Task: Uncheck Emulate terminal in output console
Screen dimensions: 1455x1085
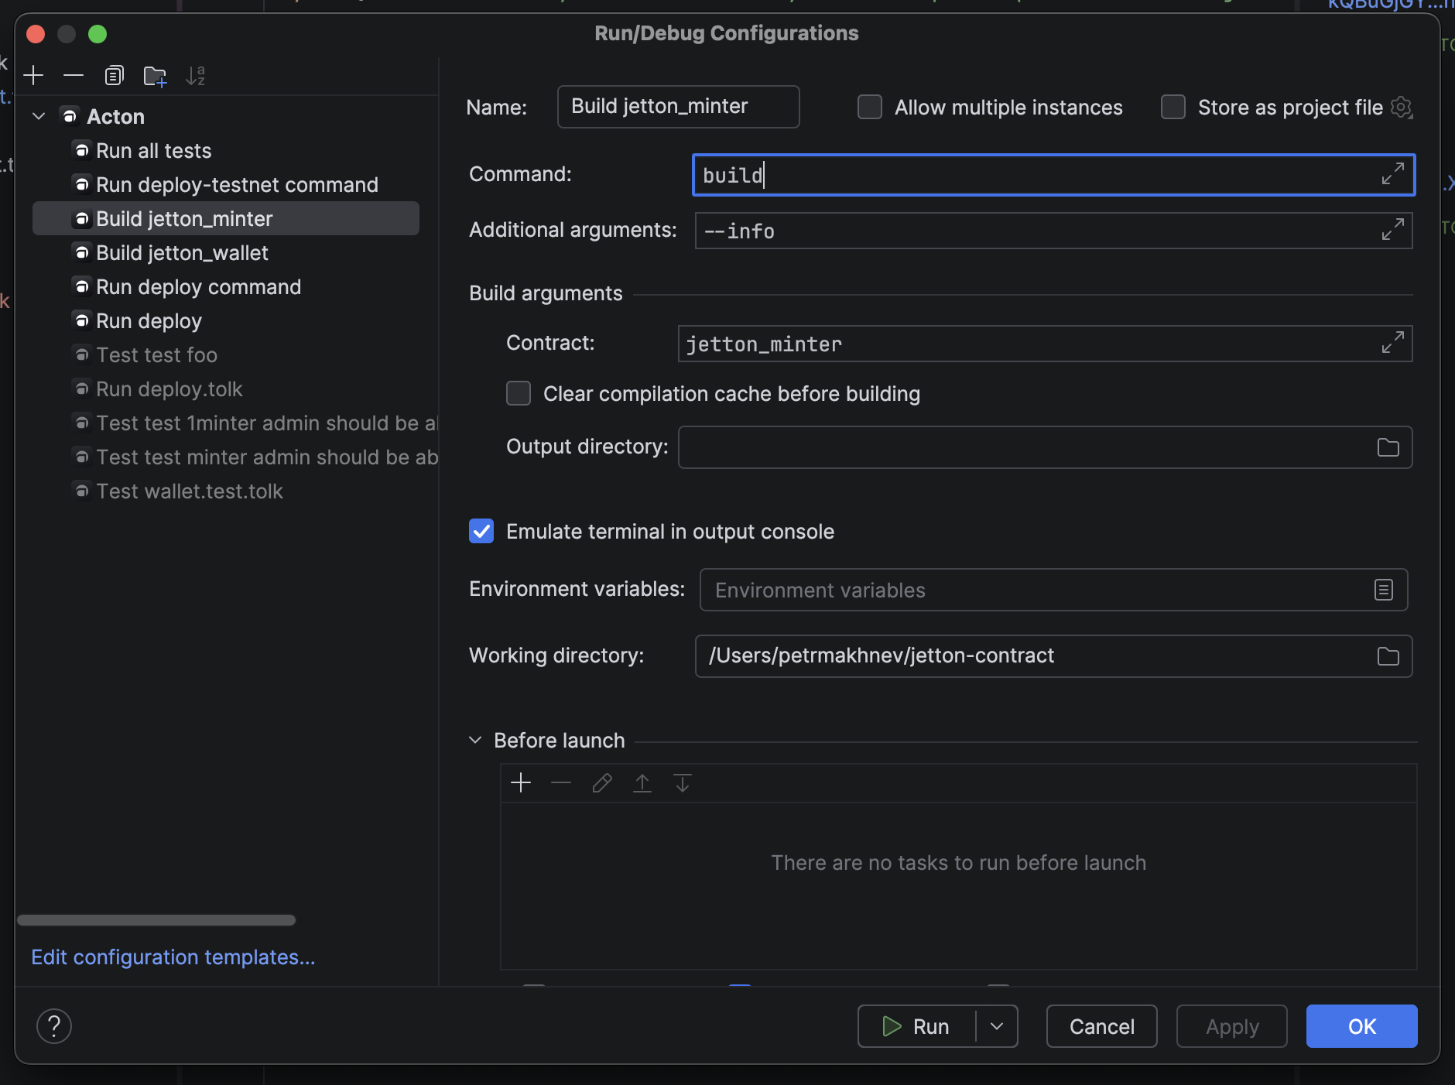Action: [x=481, y=532]
